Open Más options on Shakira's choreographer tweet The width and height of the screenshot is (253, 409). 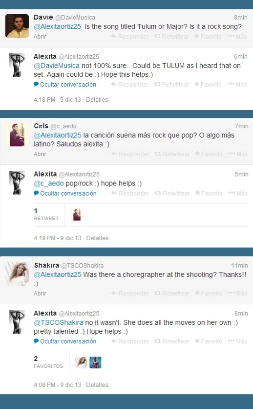tap(237, 294)
